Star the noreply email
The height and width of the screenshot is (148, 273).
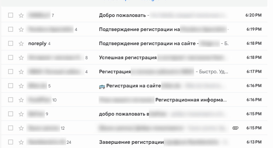pyautogui.click(x=21, y=43)
